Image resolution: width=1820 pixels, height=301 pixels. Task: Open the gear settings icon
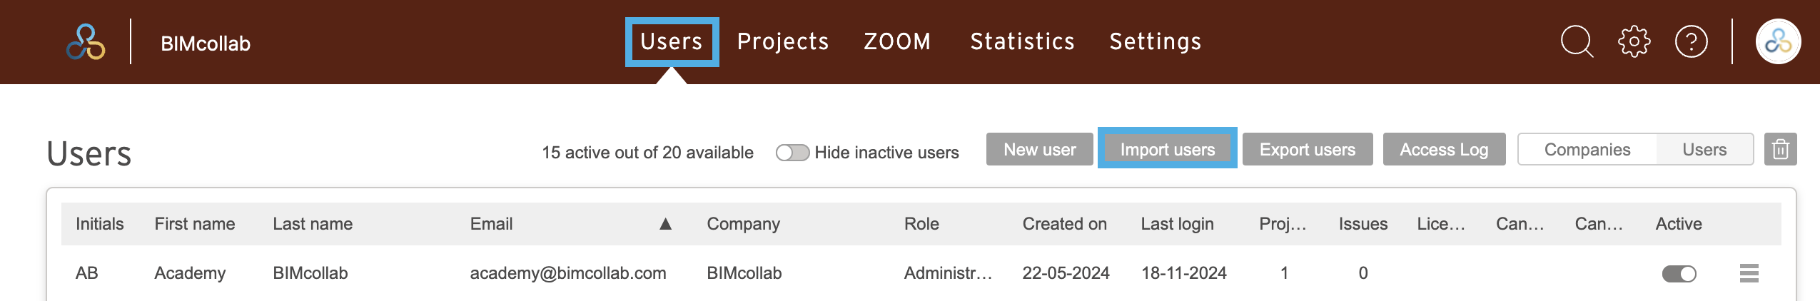click(1634, 41)
